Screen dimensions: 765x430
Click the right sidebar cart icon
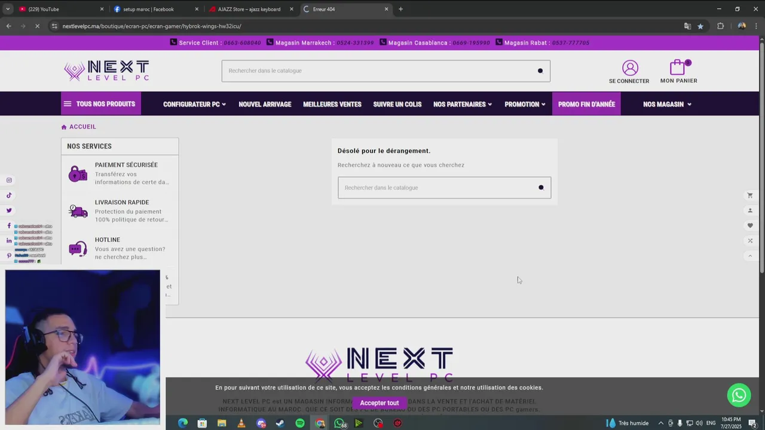coord(750,195)
